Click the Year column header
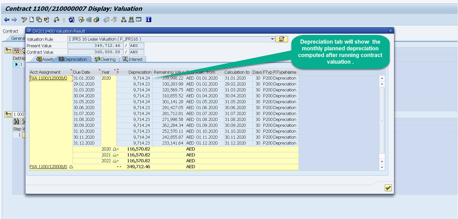458x219 pixels. pyautogui.click(x=109, y=72)
